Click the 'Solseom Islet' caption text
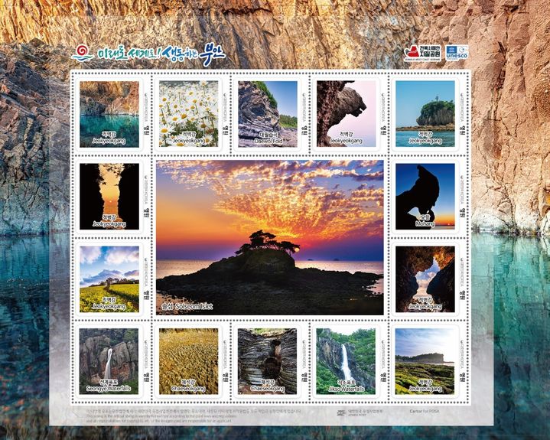550x440 pixels. (x=194, y=306)
